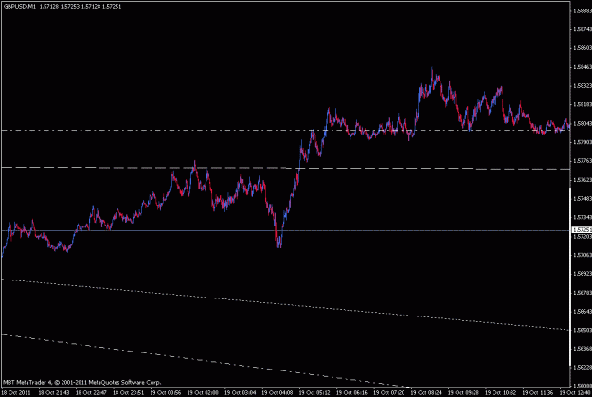The width and height of the screenshot is (592, 397).
Task: Click the dotted descending trend line
Action: (x=285, y=304)
